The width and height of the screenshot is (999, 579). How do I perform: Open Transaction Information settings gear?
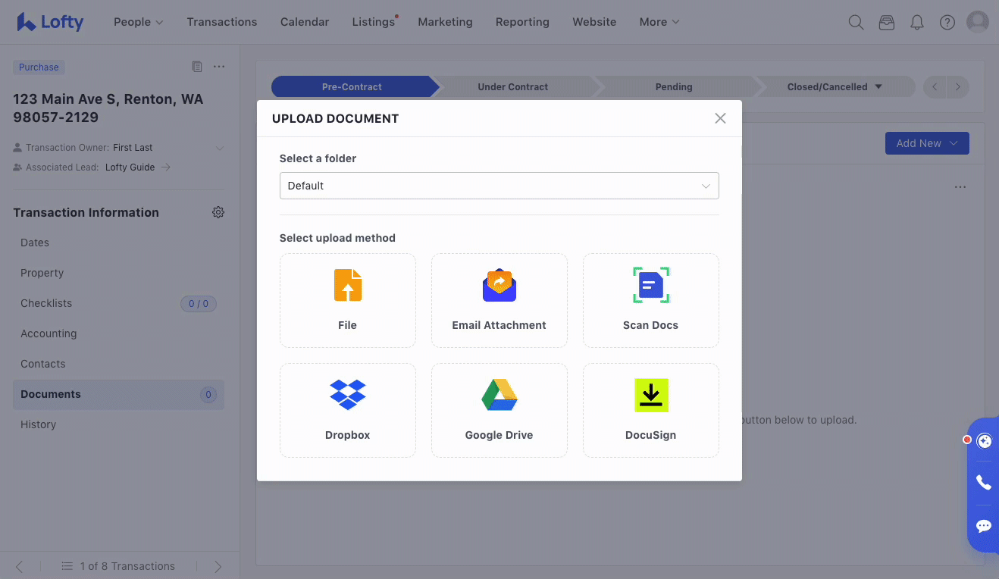click(218, 212)
